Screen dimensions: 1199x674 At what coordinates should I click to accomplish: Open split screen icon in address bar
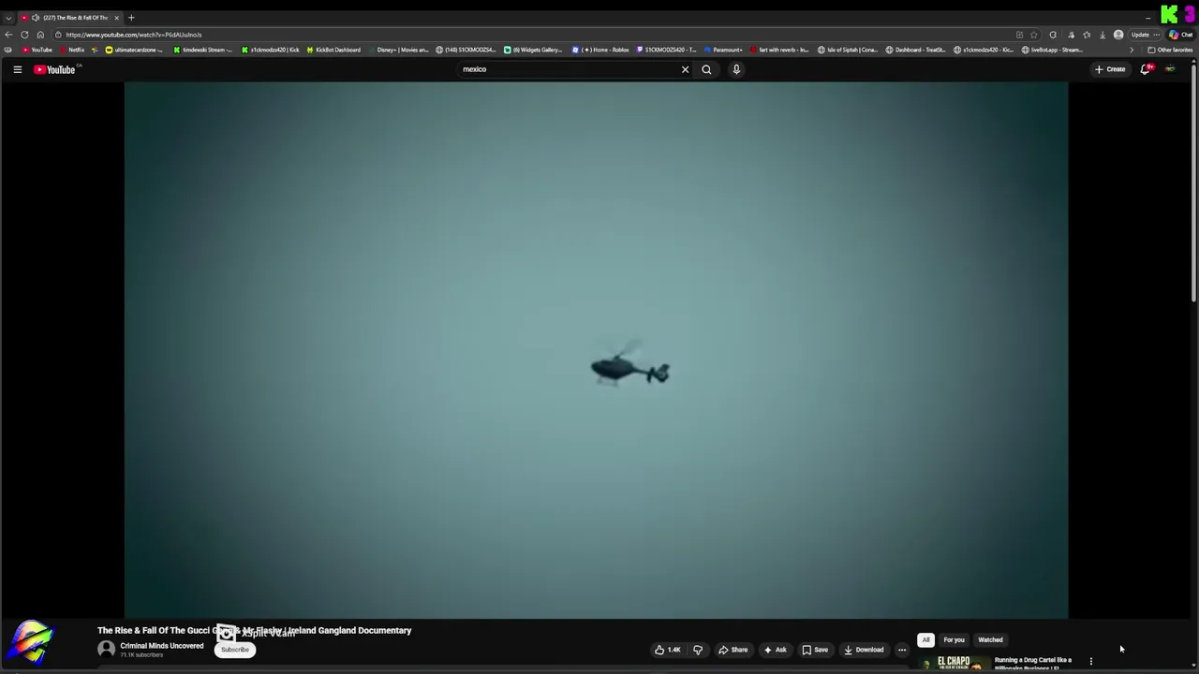coord(1019,35)
